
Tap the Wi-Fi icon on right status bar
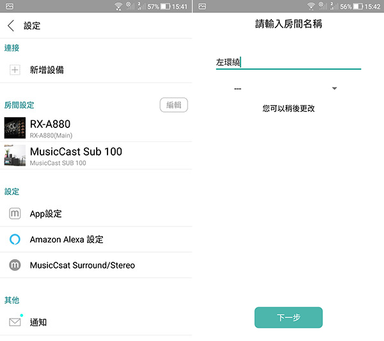[x=311, y=6]
